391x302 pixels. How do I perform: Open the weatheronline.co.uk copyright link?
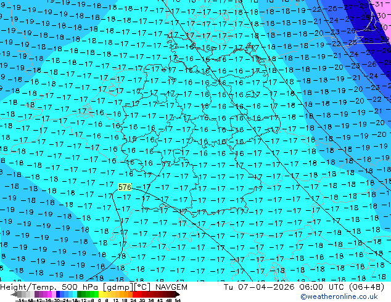pos(339,296)
